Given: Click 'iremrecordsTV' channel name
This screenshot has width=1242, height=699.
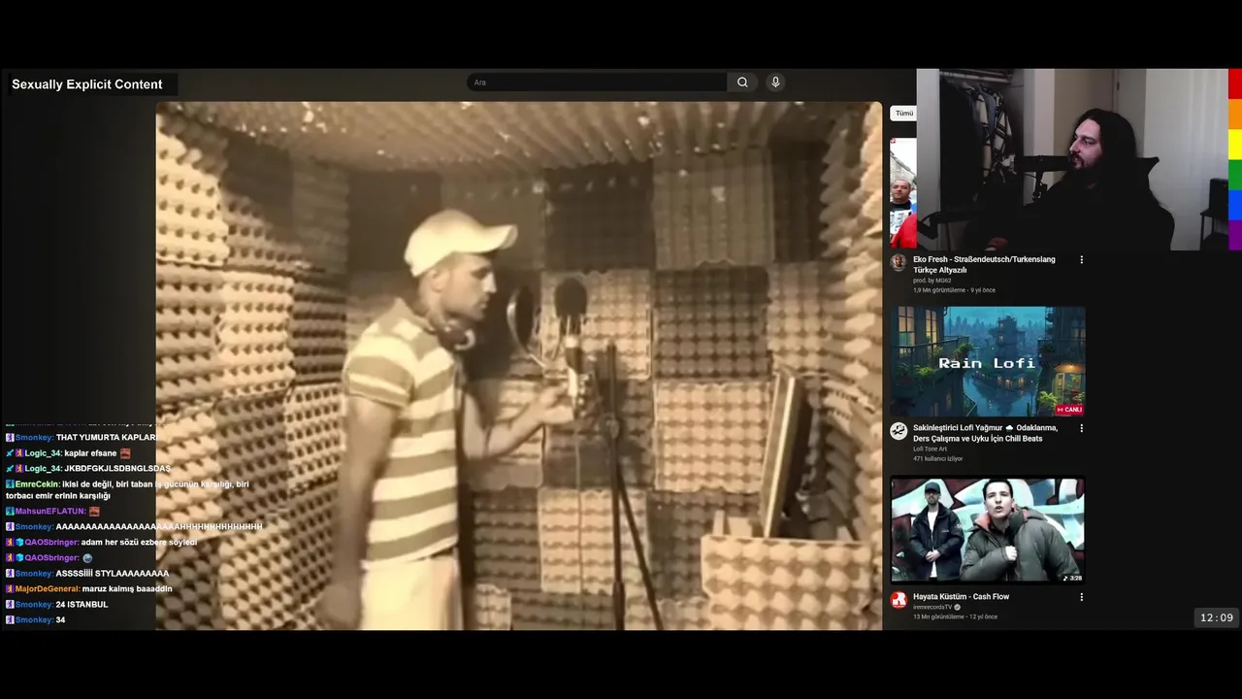Looking at the screenshot, I should point(932,607).
